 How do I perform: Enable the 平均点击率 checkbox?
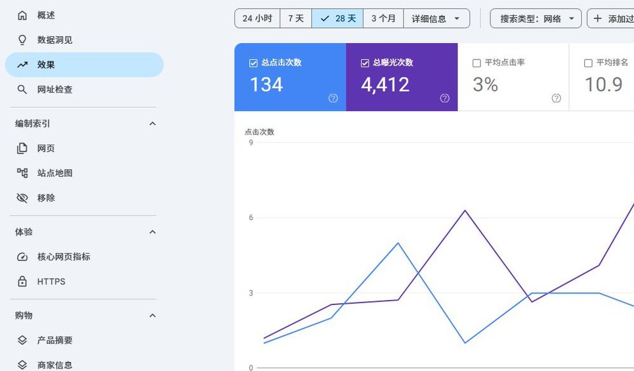(476, 63)
